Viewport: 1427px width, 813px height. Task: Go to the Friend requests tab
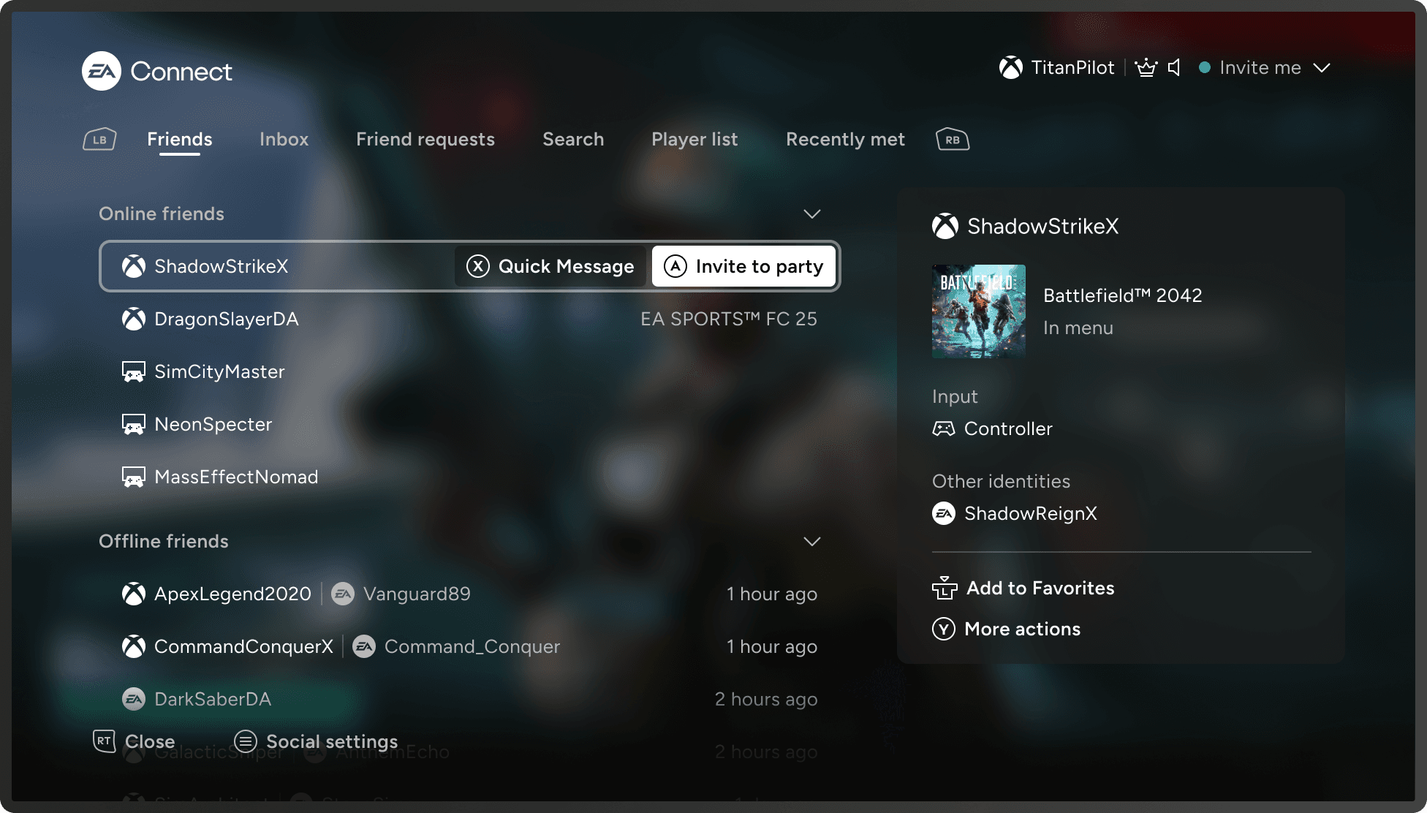425,139
